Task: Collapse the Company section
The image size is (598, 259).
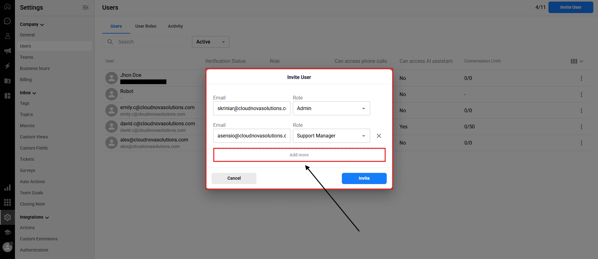Action: click(x=32, y=24)
